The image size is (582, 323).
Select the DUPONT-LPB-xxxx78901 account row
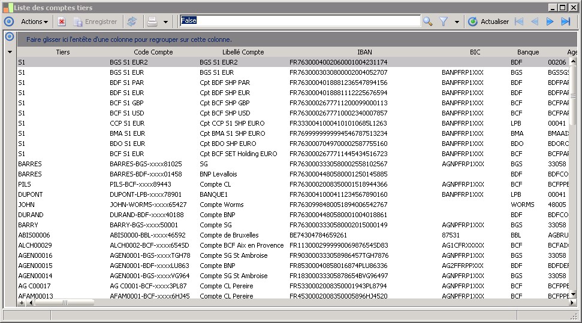145,194
